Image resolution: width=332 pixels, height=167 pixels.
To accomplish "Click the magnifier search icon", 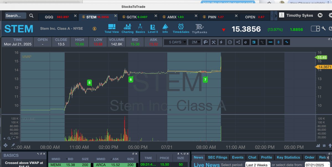I will pyautogui.click(x=32, y=16).
